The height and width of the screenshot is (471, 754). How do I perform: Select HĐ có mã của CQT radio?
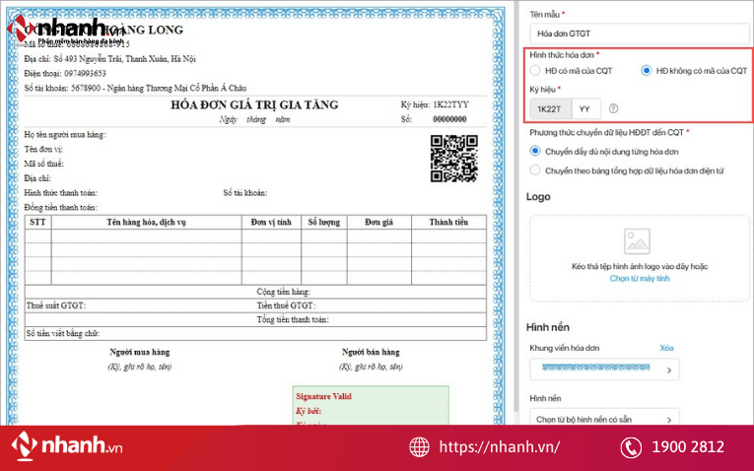(x=535, y=71)
